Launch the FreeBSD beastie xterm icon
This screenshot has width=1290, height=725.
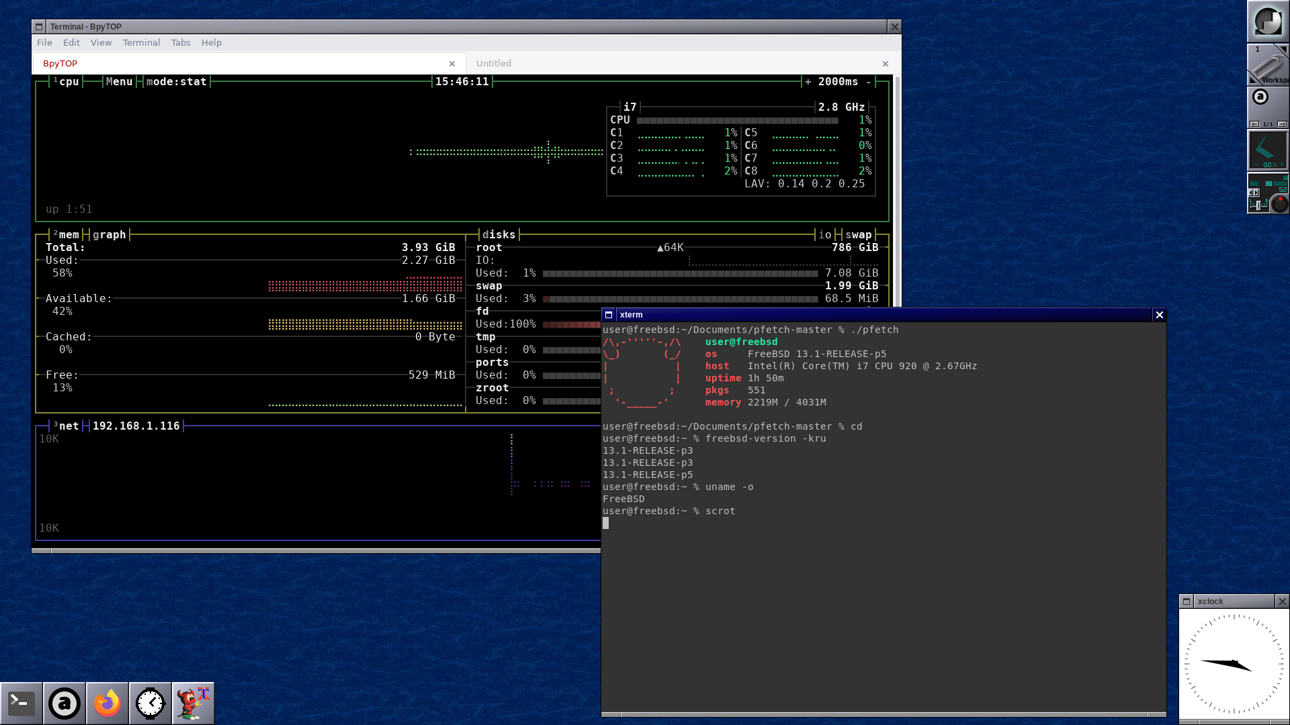click(x=193, y=704)
